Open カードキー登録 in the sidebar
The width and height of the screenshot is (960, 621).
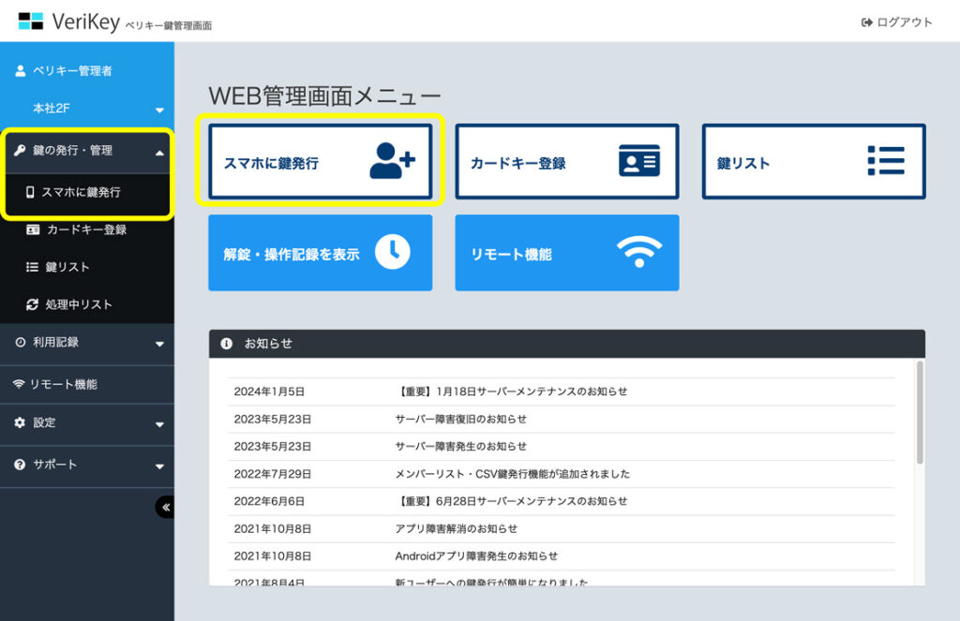click(x=86, y=229)
